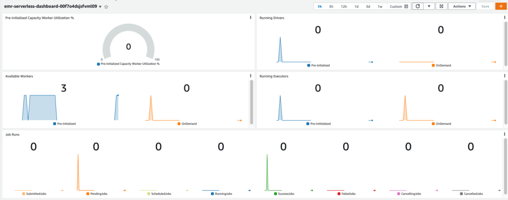Image resolution: width=508 pixels, height=200 pixels.
Task: Add a widget with the orange plus button
Action: point(501,6)
